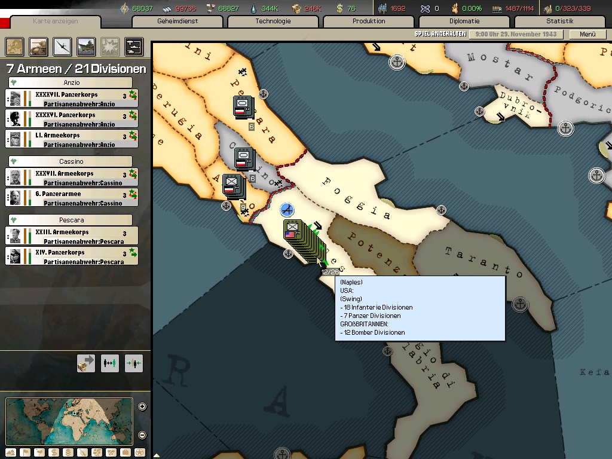Click the Europe map overview icon
The width and height of the screenshot is (612, 459).
point(15,47)
